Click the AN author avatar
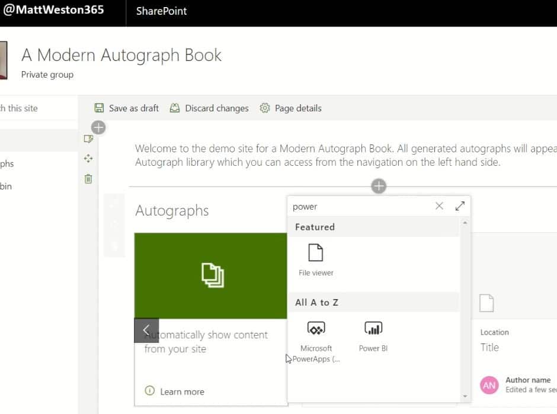 click(x=489, y=385)
